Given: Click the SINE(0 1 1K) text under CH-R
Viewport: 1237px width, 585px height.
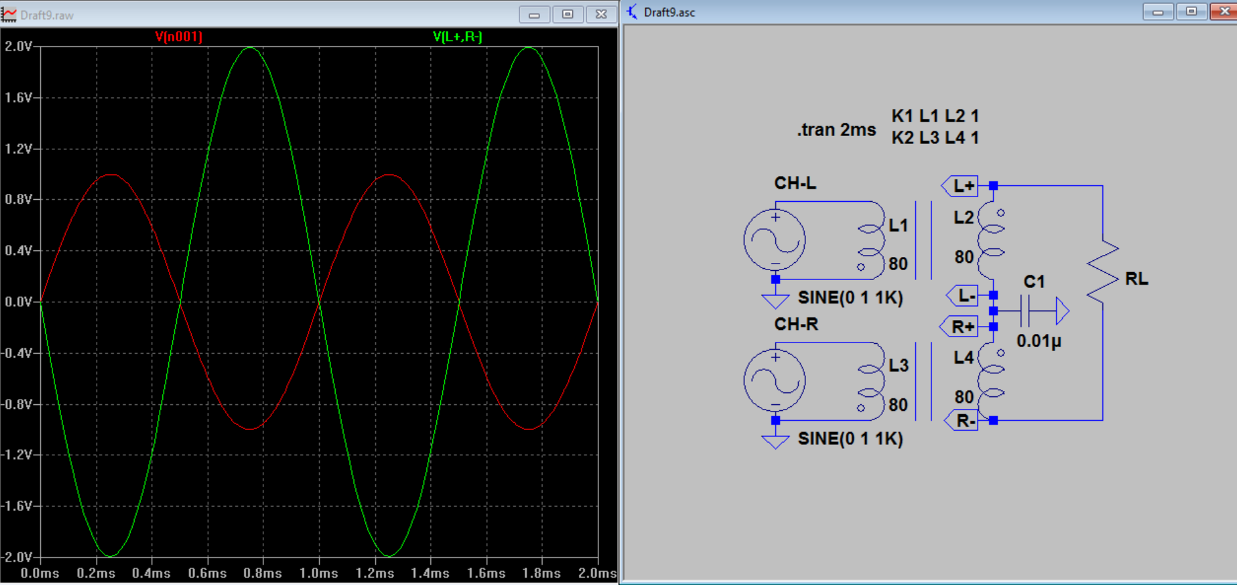Looking at the screenshot, I should pos(850,438).
